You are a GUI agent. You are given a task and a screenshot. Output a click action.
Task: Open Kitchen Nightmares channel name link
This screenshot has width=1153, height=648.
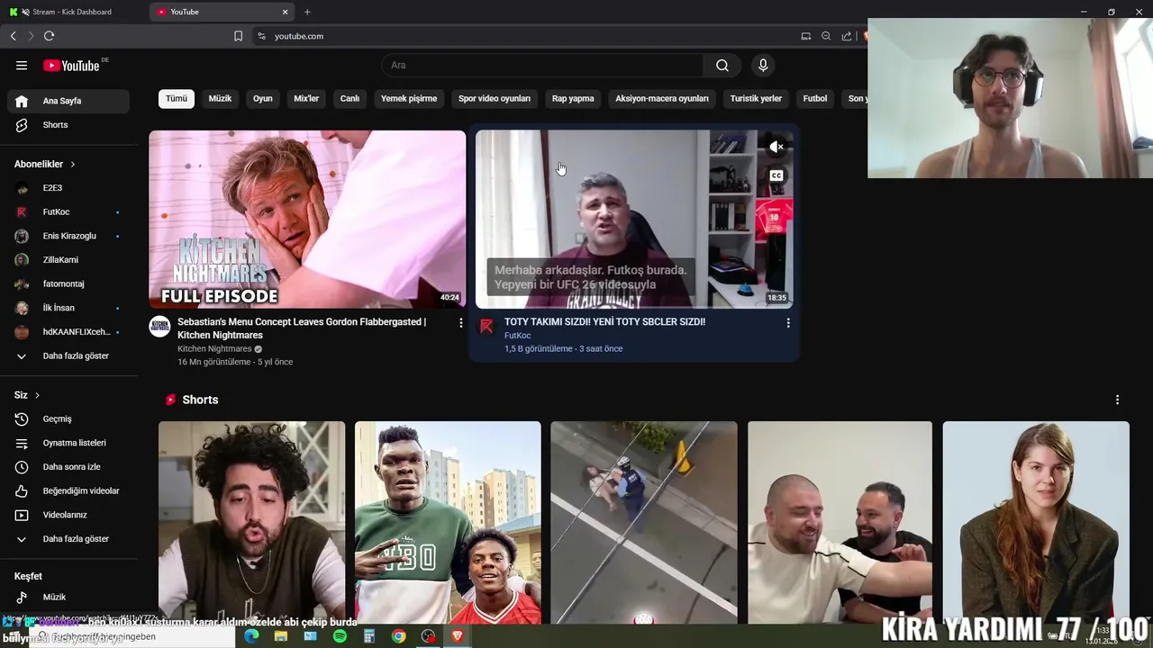click(x=214, y=349)
